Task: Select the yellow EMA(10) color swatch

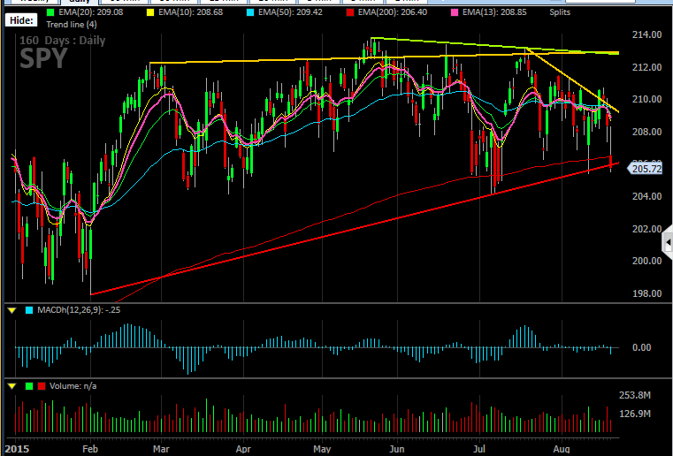Action: click(x=150, y=12)
